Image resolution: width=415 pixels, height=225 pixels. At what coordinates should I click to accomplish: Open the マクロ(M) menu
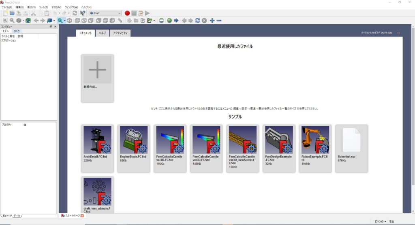[x=56, y=7]
